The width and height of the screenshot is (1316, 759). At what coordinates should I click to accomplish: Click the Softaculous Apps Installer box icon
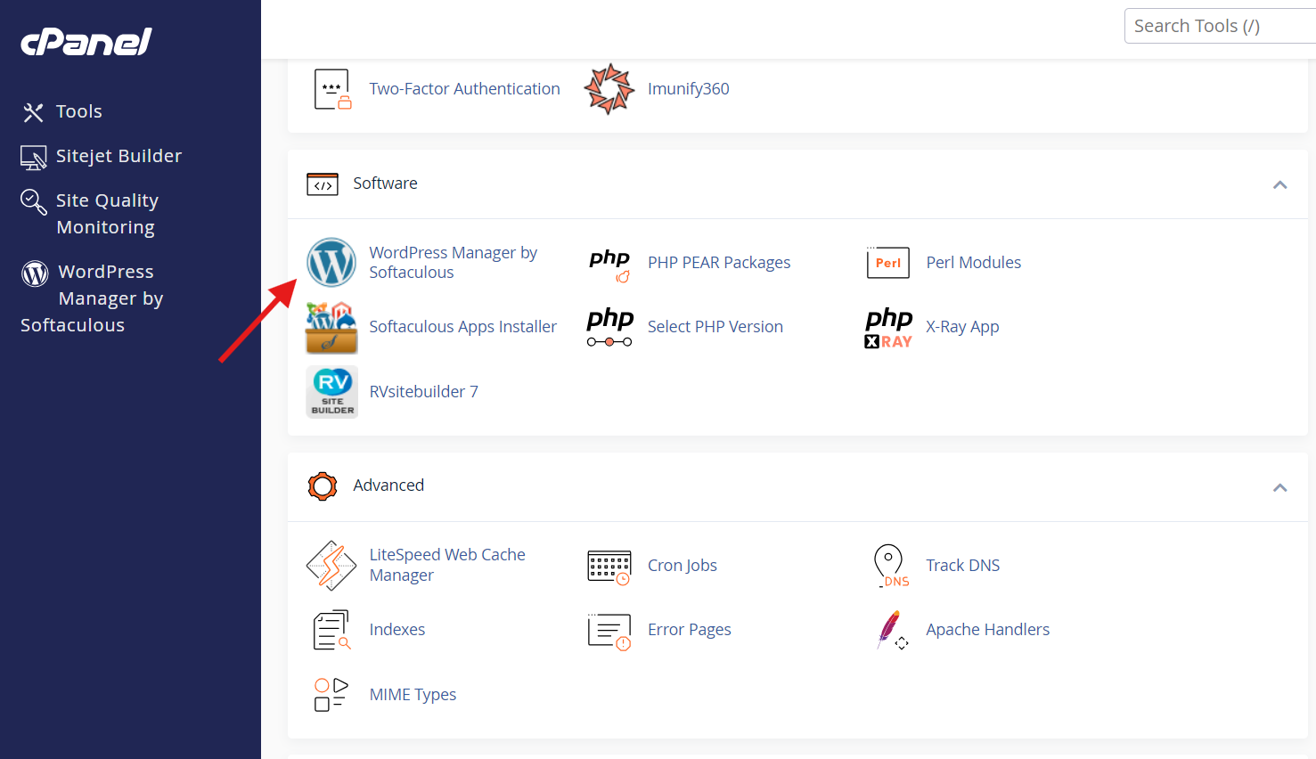pos(331,328)
